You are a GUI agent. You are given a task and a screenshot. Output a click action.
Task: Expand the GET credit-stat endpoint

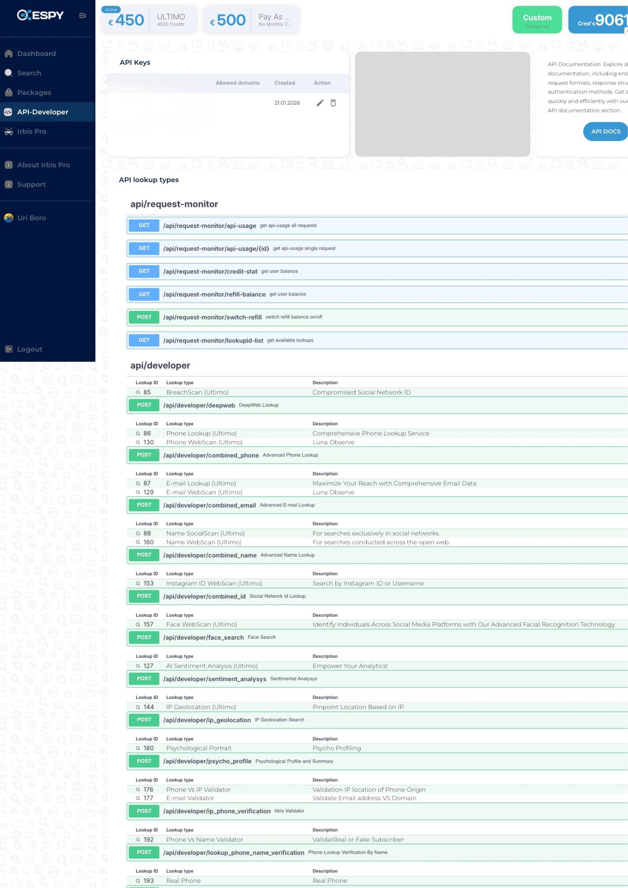377,271
